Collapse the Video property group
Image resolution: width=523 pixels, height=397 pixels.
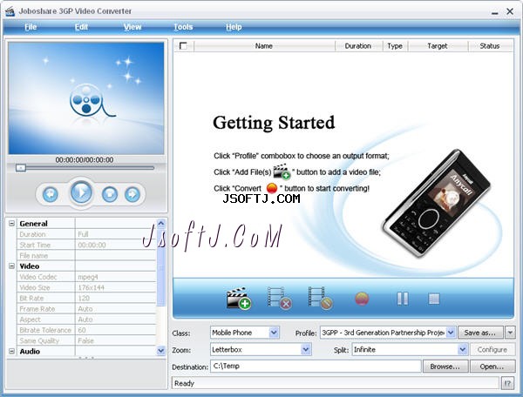[11, 266]
